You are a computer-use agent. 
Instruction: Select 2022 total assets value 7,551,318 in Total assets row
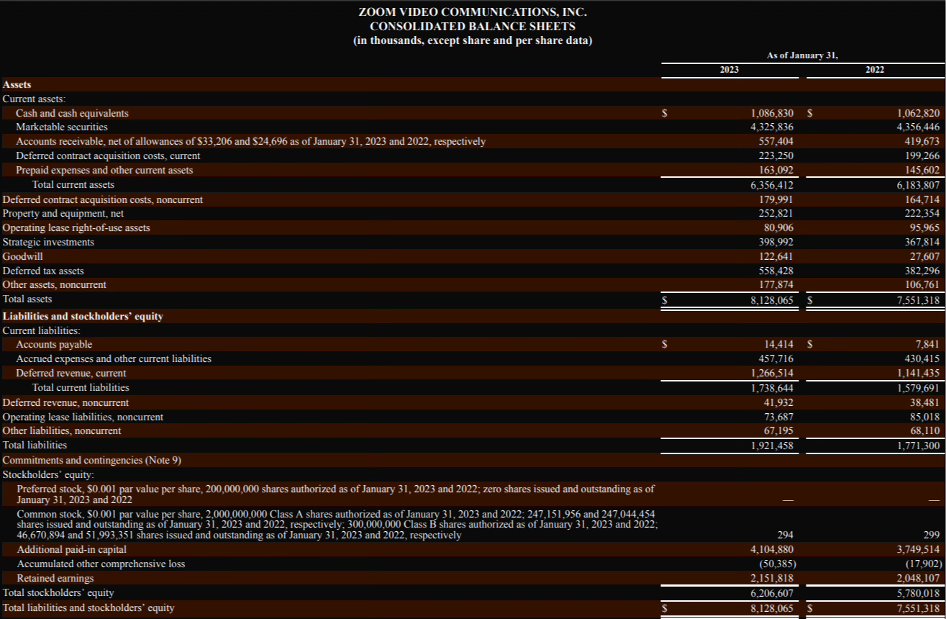[918, 299]
